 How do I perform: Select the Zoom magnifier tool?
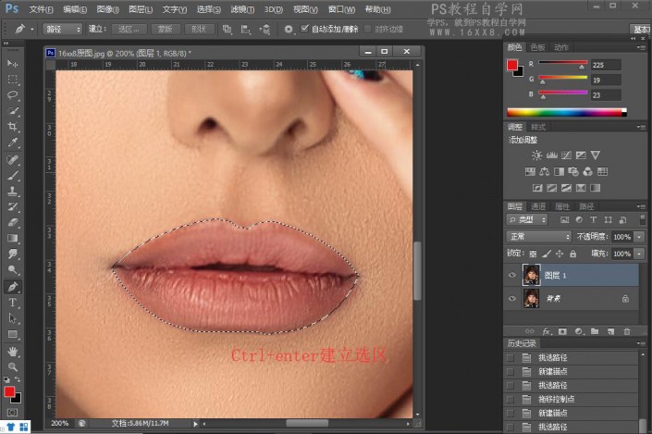coord(12,367)
